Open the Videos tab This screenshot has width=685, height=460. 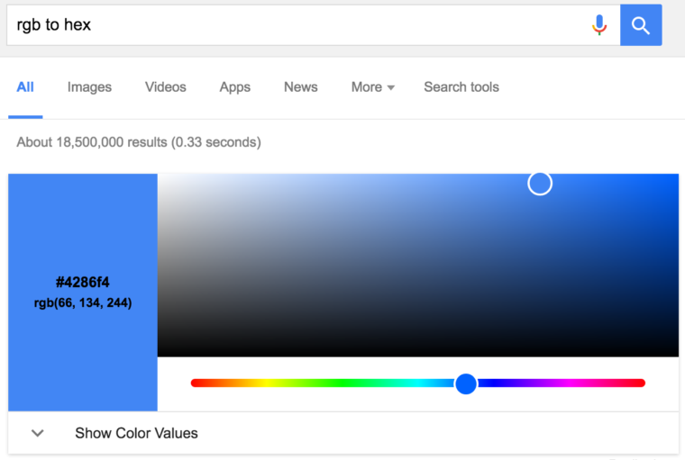coord(166,87)
